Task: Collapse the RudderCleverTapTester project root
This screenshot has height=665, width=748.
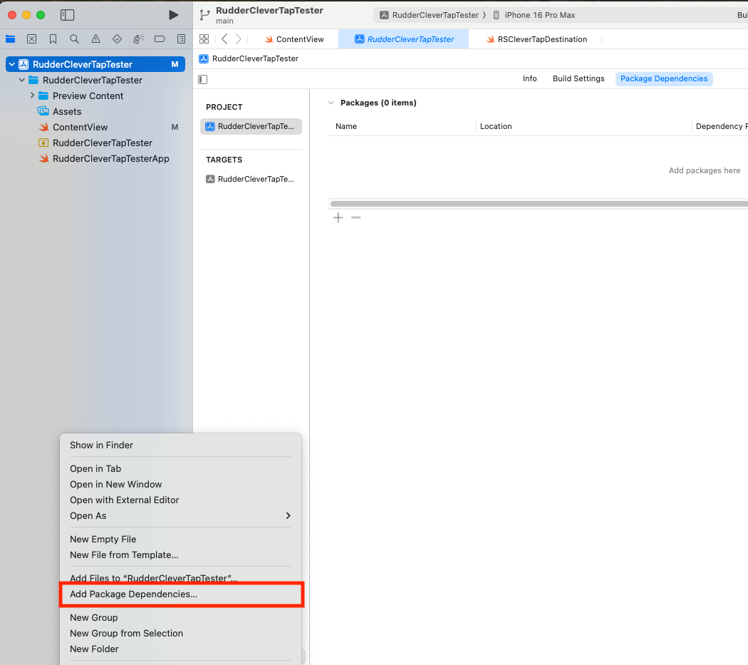Action: coord(12,64)
